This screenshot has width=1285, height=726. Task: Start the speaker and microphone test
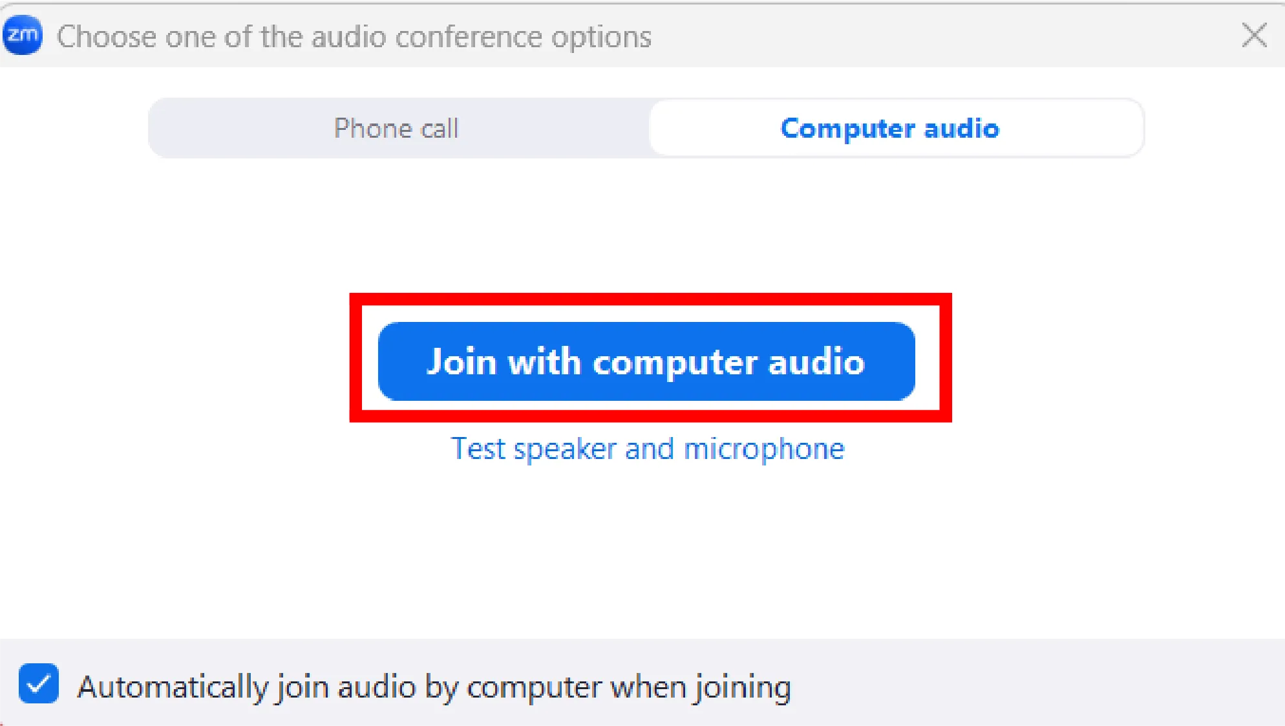click(x=648, y=449)
